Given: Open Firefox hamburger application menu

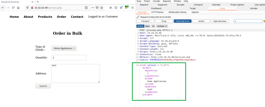Looking at the screenshot, I should click(132, 8).
